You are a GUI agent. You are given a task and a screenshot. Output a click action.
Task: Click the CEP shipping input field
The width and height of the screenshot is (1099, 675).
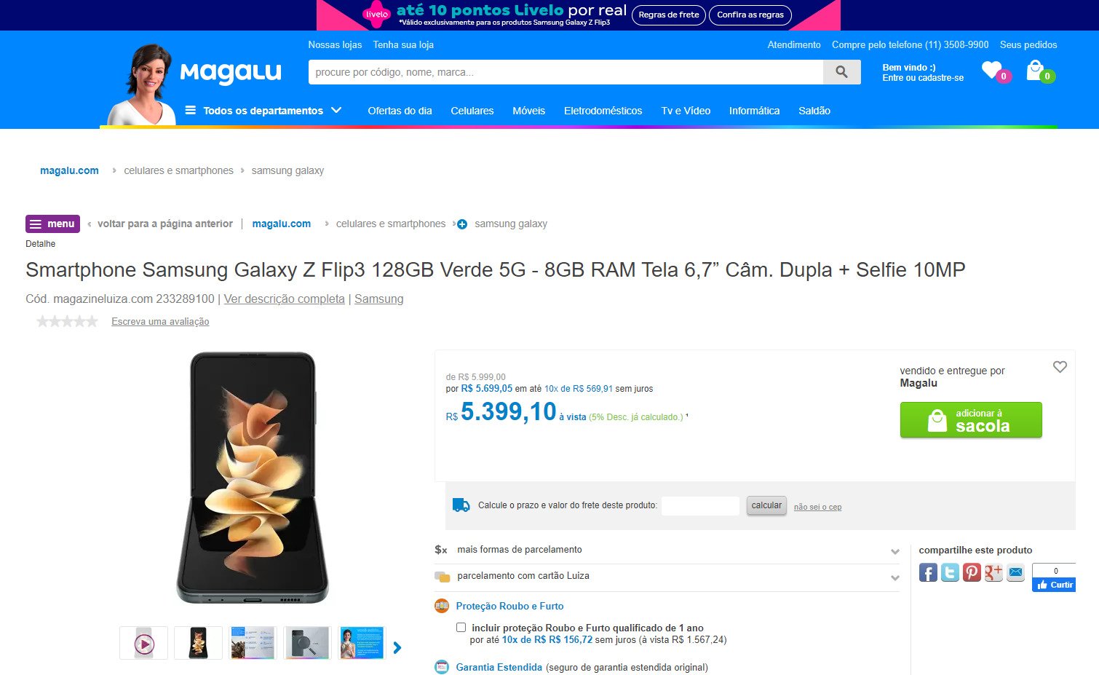pos(700,505)
